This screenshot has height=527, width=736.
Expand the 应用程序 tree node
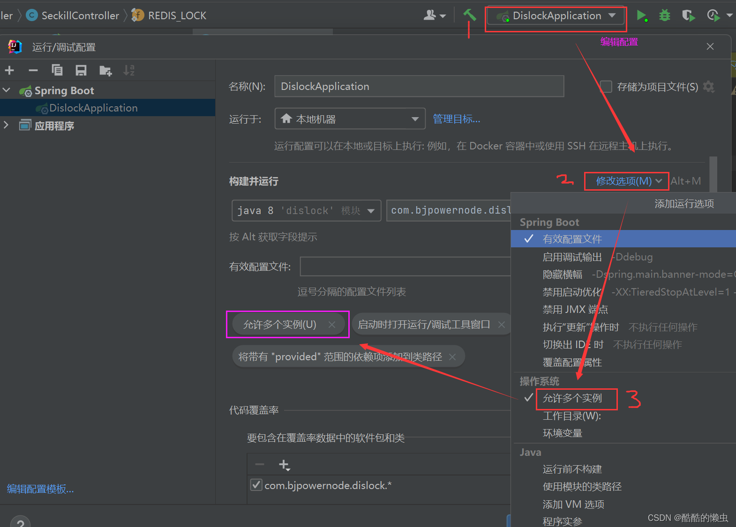[6, 125]
